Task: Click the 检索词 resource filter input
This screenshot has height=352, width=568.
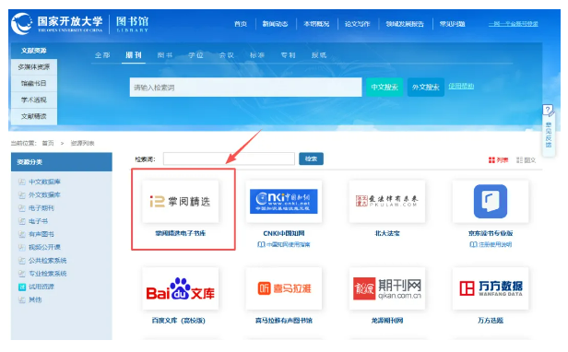Action: [x=229, y=159]
